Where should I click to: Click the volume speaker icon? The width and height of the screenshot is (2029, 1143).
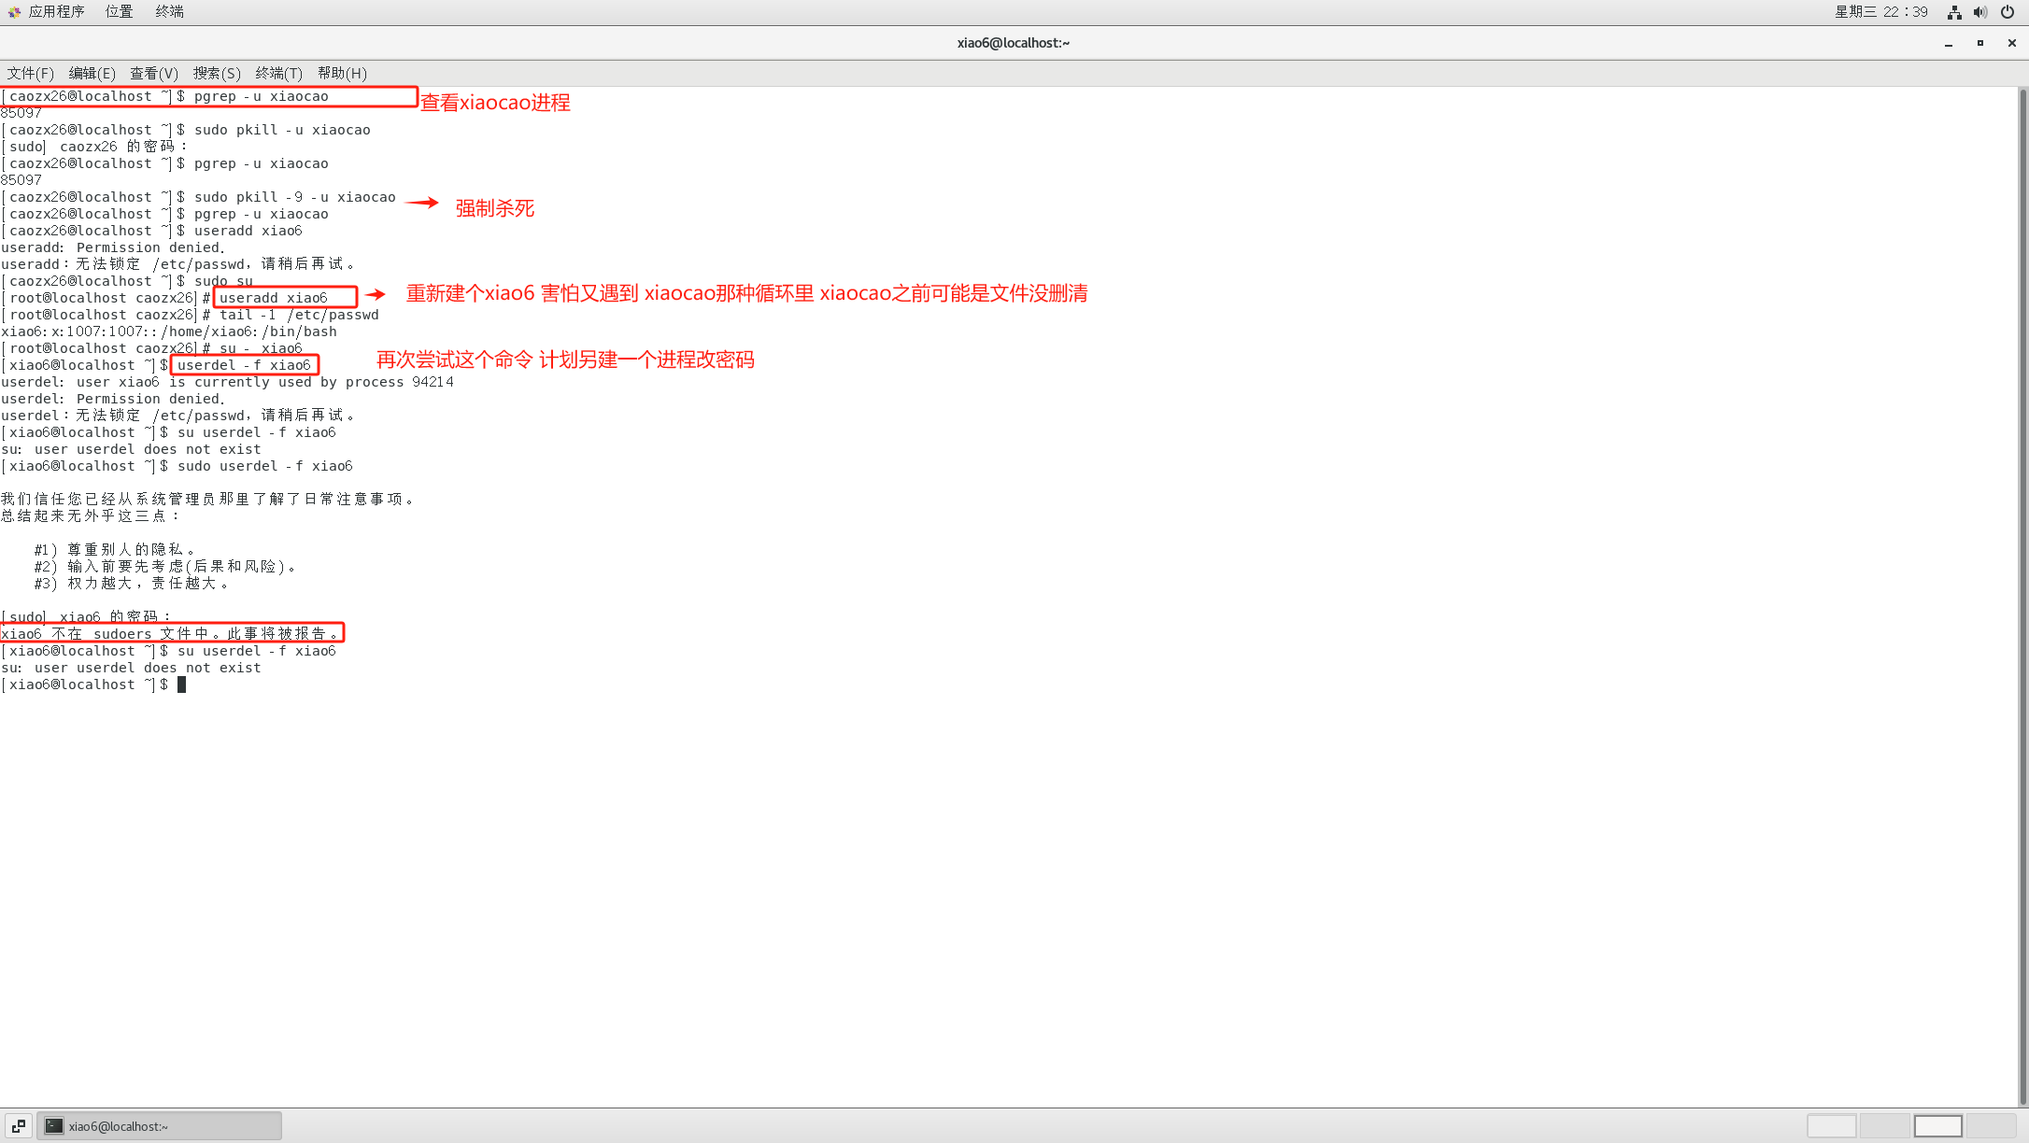(x=1979, y=12)
